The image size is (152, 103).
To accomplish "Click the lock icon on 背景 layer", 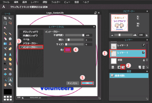I will click(x=144, y=60).
